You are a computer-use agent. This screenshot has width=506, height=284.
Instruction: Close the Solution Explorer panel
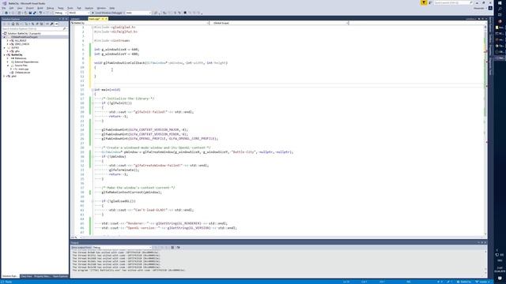66,19
